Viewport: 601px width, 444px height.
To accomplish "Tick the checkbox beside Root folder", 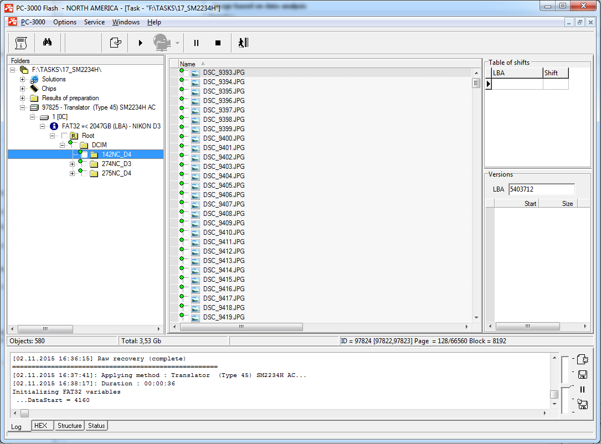I will 65,136.
